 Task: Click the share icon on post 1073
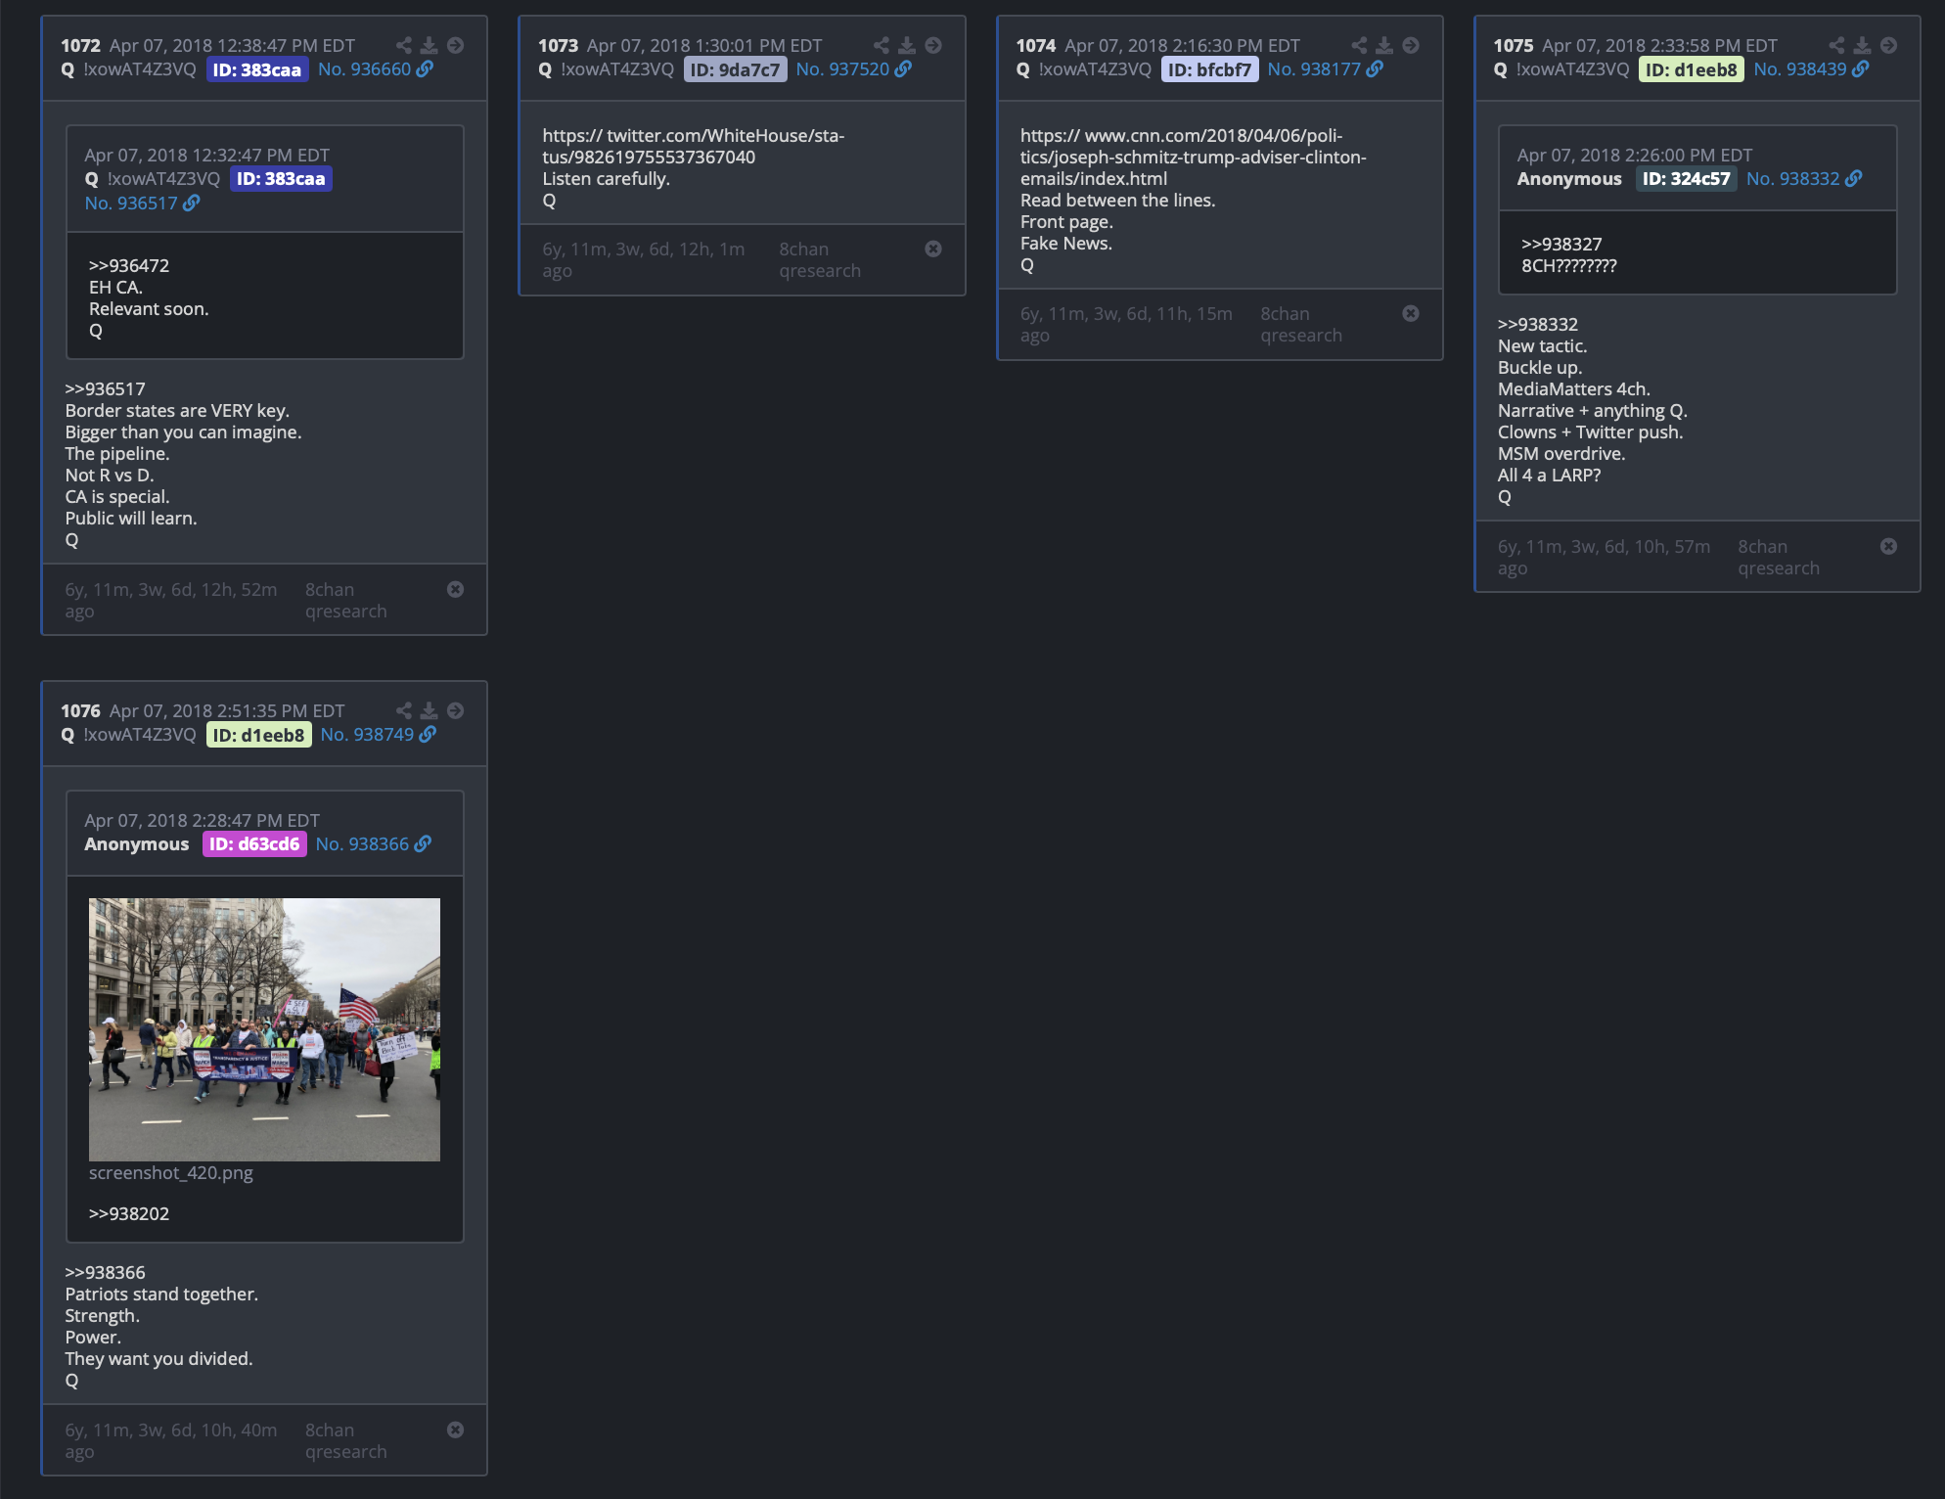(x=881, y=45)
